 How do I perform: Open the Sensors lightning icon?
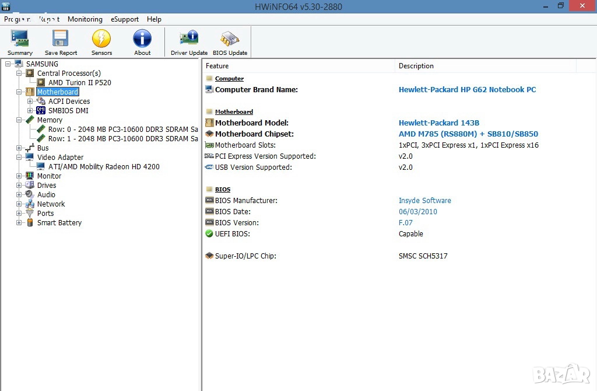101,39
